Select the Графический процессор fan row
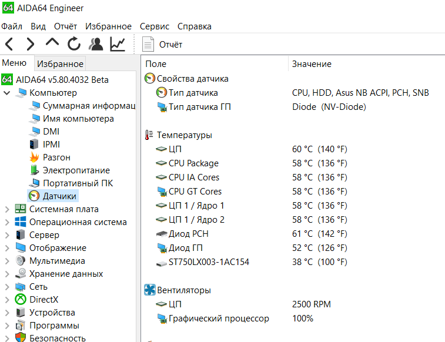Viewport: 445px width, 342px height. point(293,318)
